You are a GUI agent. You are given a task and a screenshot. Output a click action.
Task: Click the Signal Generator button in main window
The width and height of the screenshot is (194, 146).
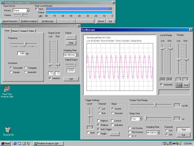click(10, 21)
